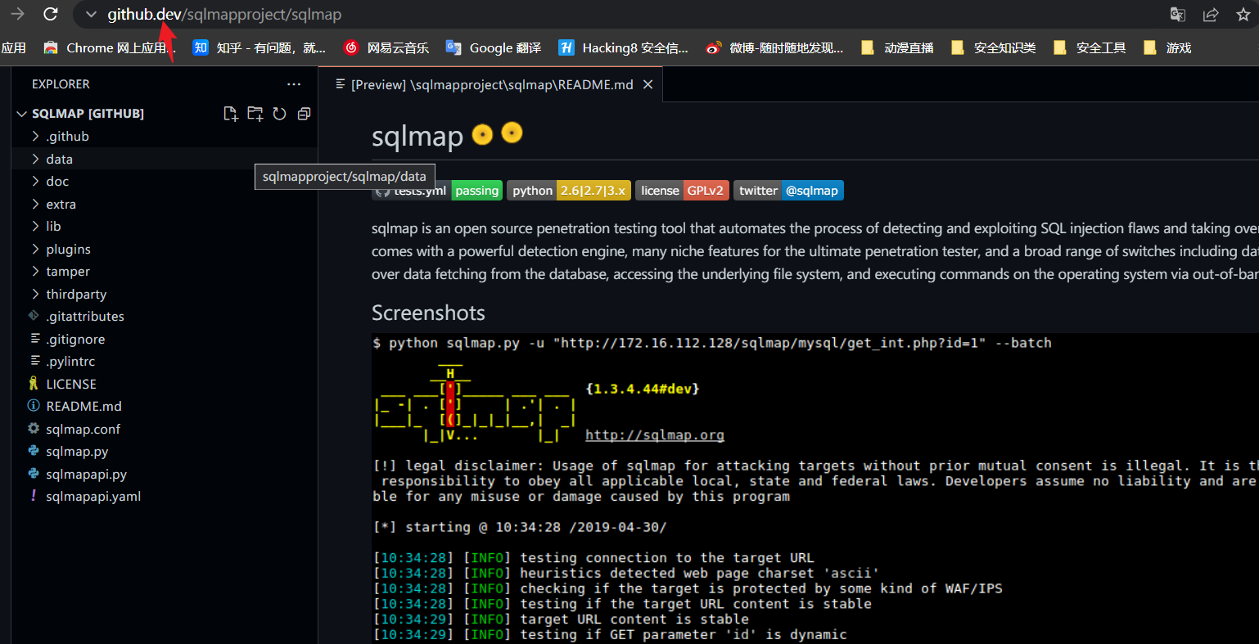Click the Screenshots heading
The image size is (1259, 644).
(428, 313)
